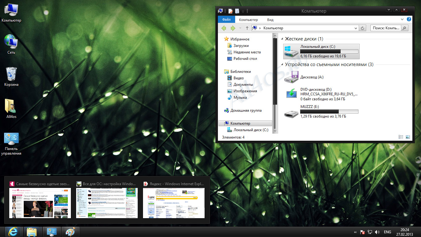Open the Компьютер desktop icon
Viewport: 421px width, 237px height.
click(11, 13)
